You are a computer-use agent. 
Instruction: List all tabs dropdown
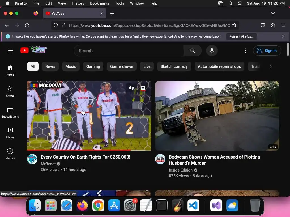click(273, 13)
